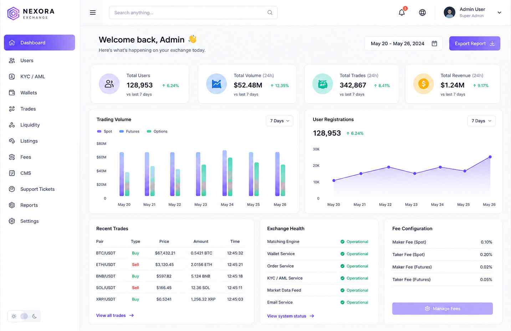The image size is (511, 331).
Task: Toggle the Spot legend series
Action: click(x=104, y=131)
